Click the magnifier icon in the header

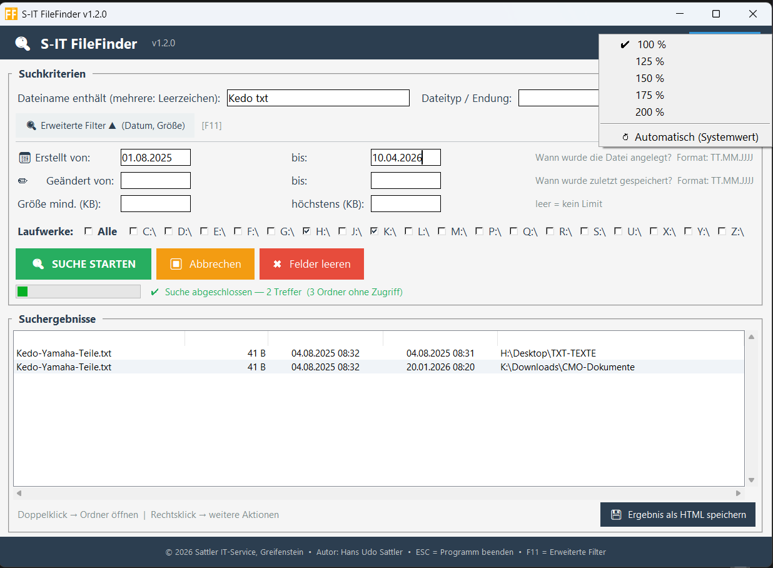tap(21, 43)
